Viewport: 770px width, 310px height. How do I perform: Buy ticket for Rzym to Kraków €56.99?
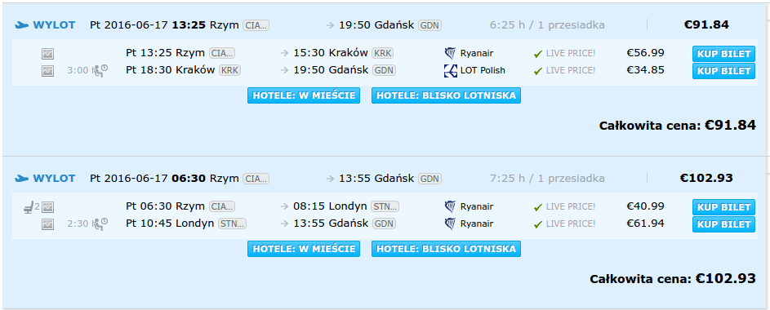coord(723,54)
